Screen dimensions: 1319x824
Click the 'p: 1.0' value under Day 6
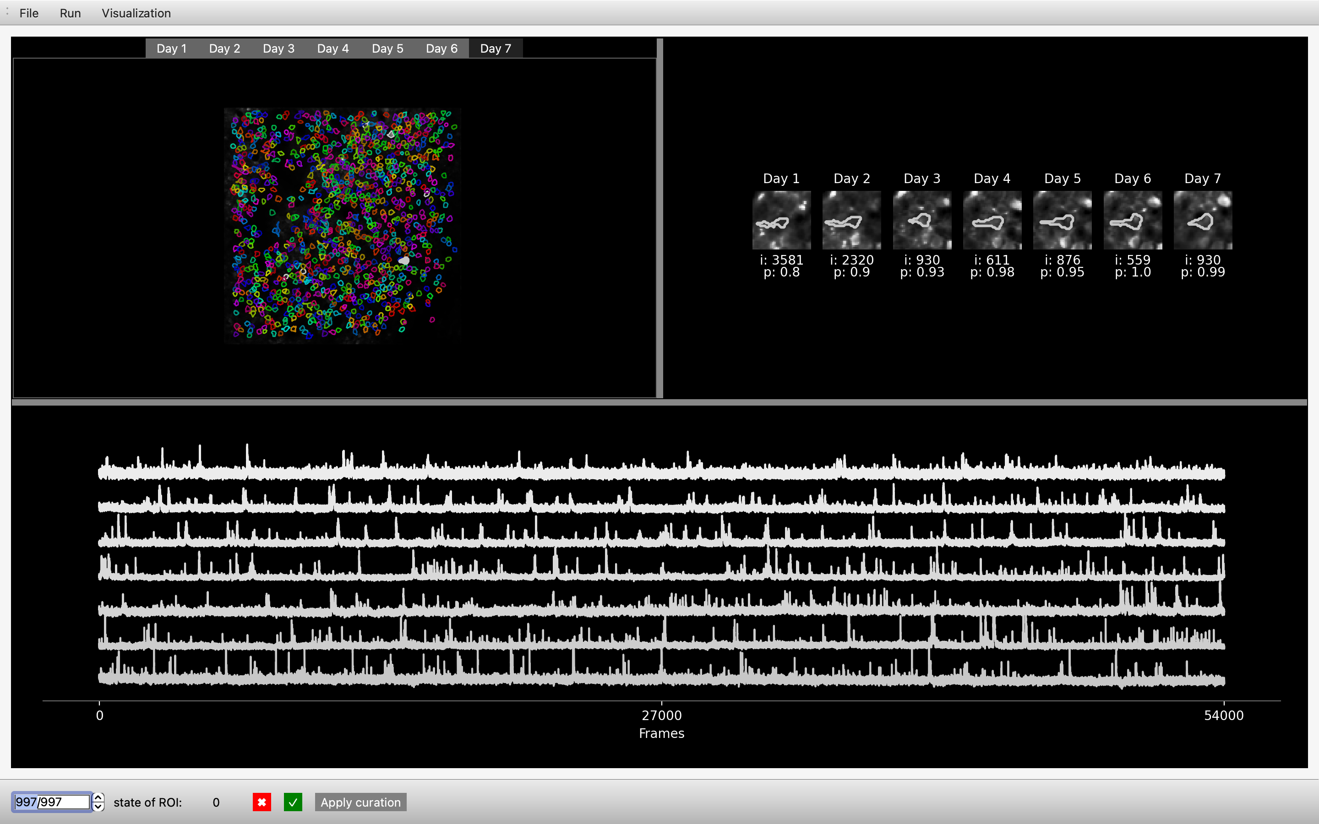(x=1133, y=272)
